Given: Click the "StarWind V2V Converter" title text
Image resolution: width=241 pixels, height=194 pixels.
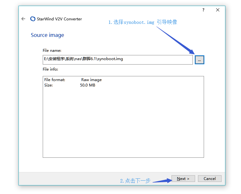Looking at the screenshot, I should point(59,19).
